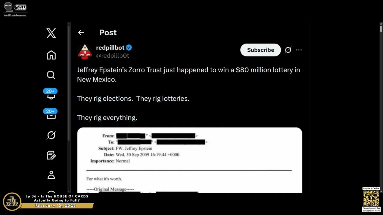Click Grok icon next to Subscribe

[x=288, y=50]
